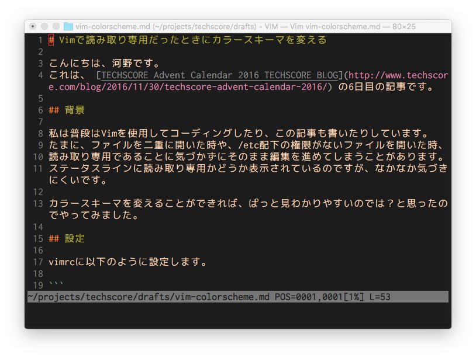Image resolution: width=476 pixels, height=358 pixels.
Task: Click line number 8 in the gutter
Action: (40, 134)
